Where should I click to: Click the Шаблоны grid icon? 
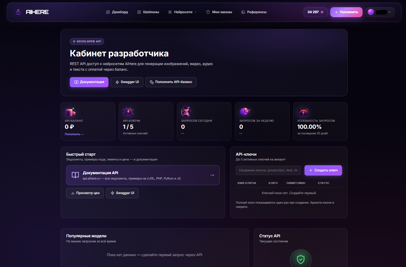tap(139, 12)
